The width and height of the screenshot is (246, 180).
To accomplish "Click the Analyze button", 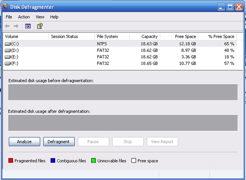I will pyautogui.click(x=25, y=142).
